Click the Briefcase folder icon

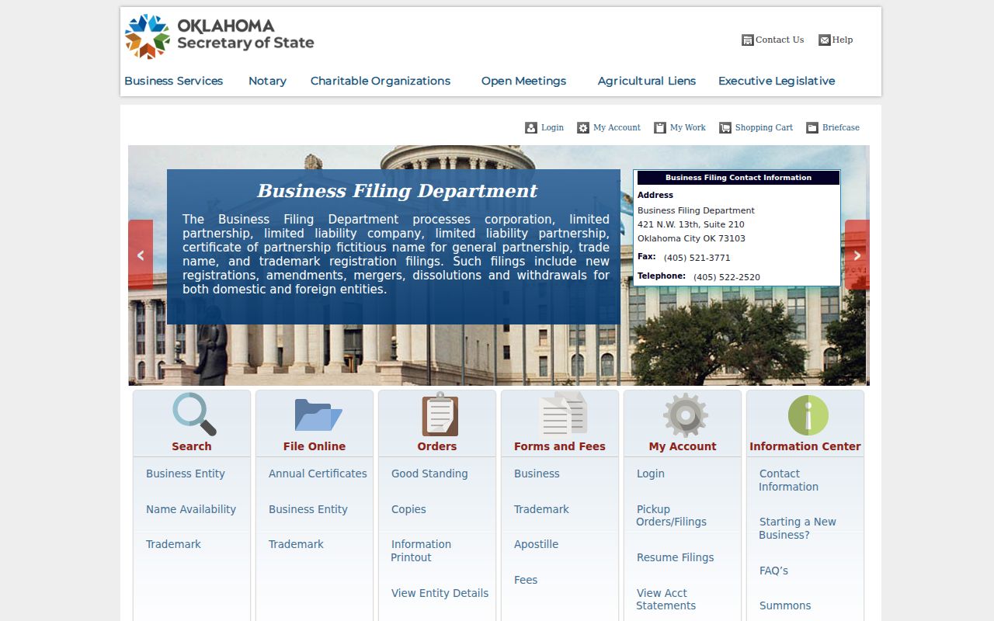tap(812, 128)
